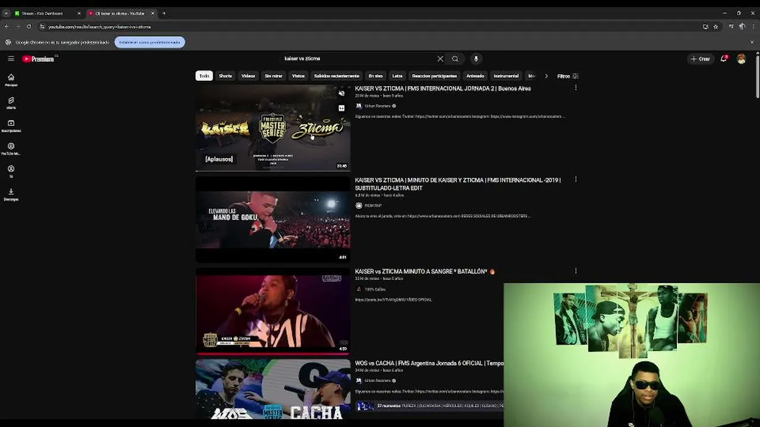Select the Todo filter chip

tap(204, 76)
